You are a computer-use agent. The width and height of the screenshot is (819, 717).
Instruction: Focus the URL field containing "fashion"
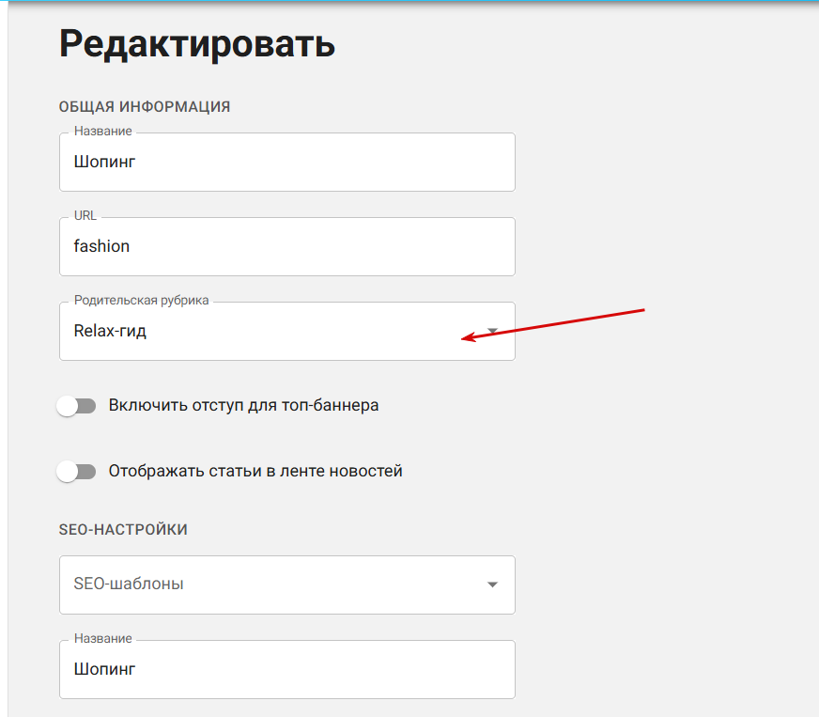[287, 246]
